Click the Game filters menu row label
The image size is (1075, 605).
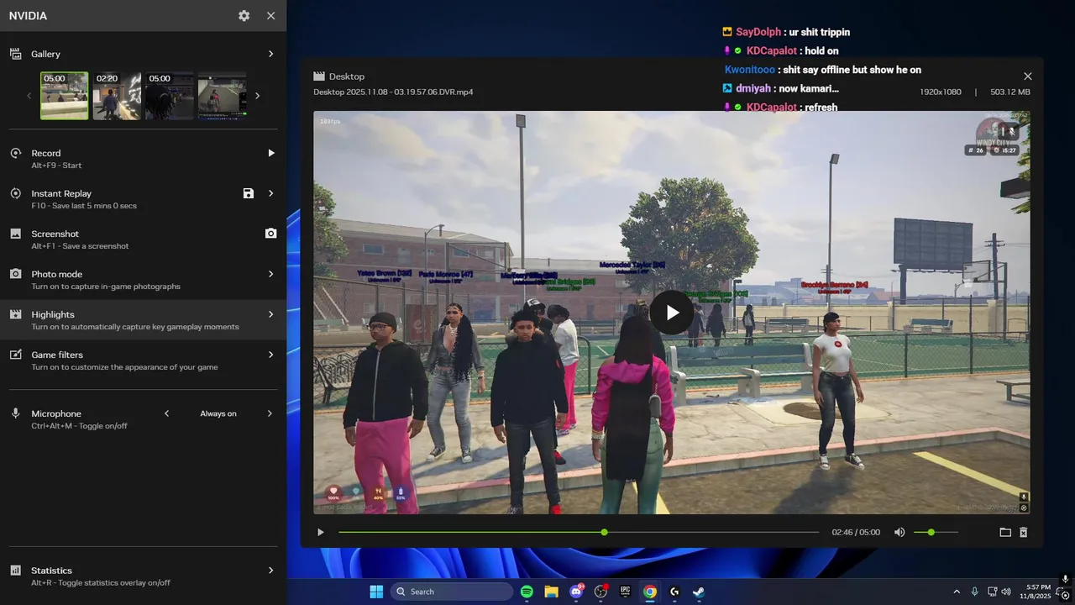pyautogui.click(x=57, y=355)
